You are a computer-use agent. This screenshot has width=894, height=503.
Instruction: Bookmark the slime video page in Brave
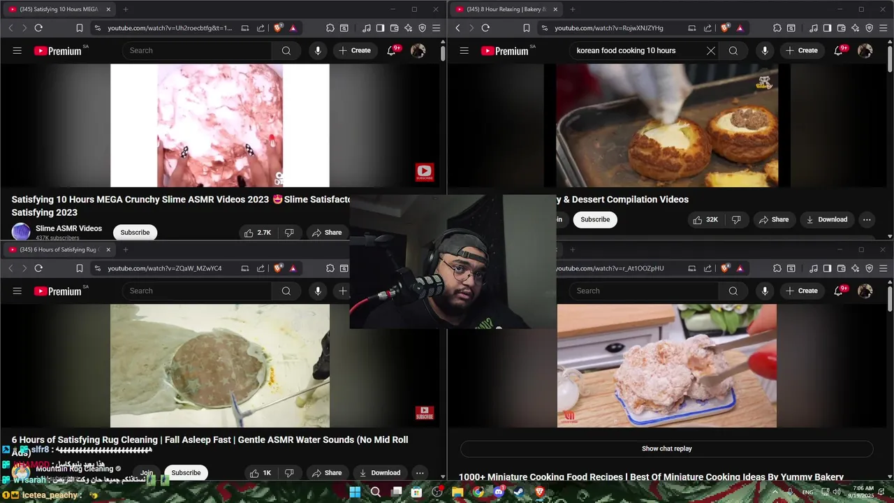point(79,28)
